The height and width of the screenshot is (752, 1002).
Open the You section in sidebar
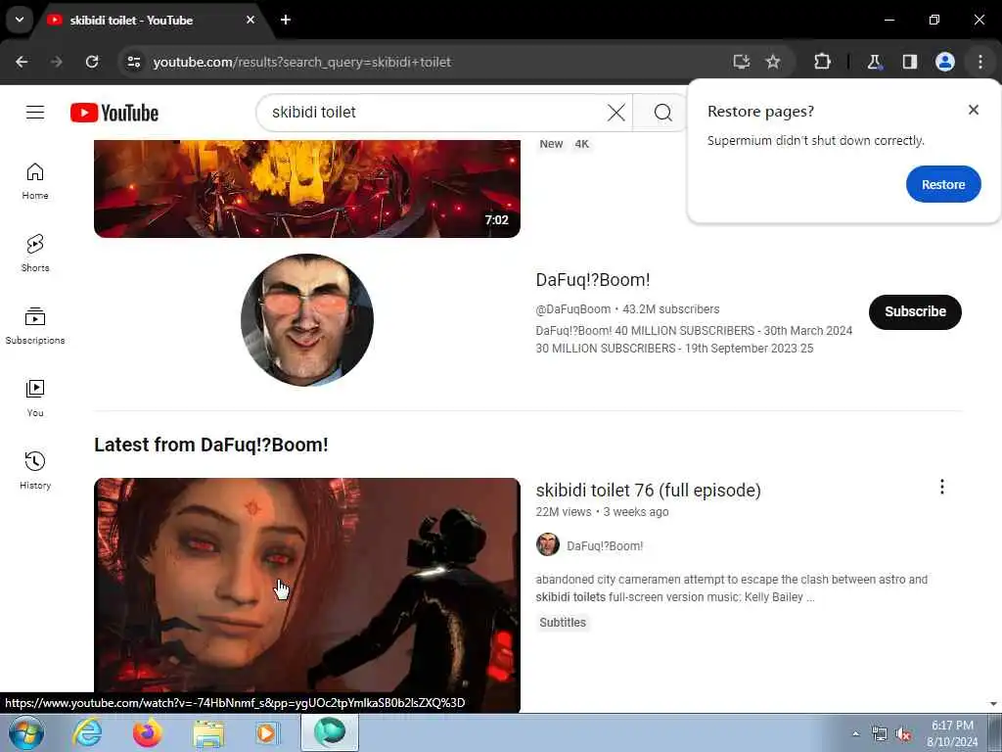(x=35, y=399)
